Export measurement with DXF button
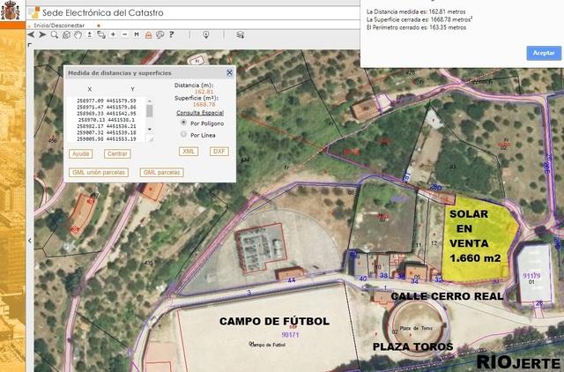564x372 pixels. coord(219,152)
